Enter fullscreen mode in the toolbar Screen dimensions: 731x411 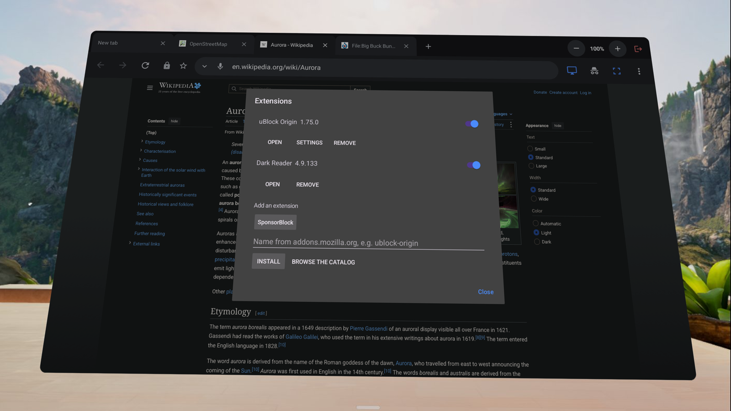tap(617, 71)
